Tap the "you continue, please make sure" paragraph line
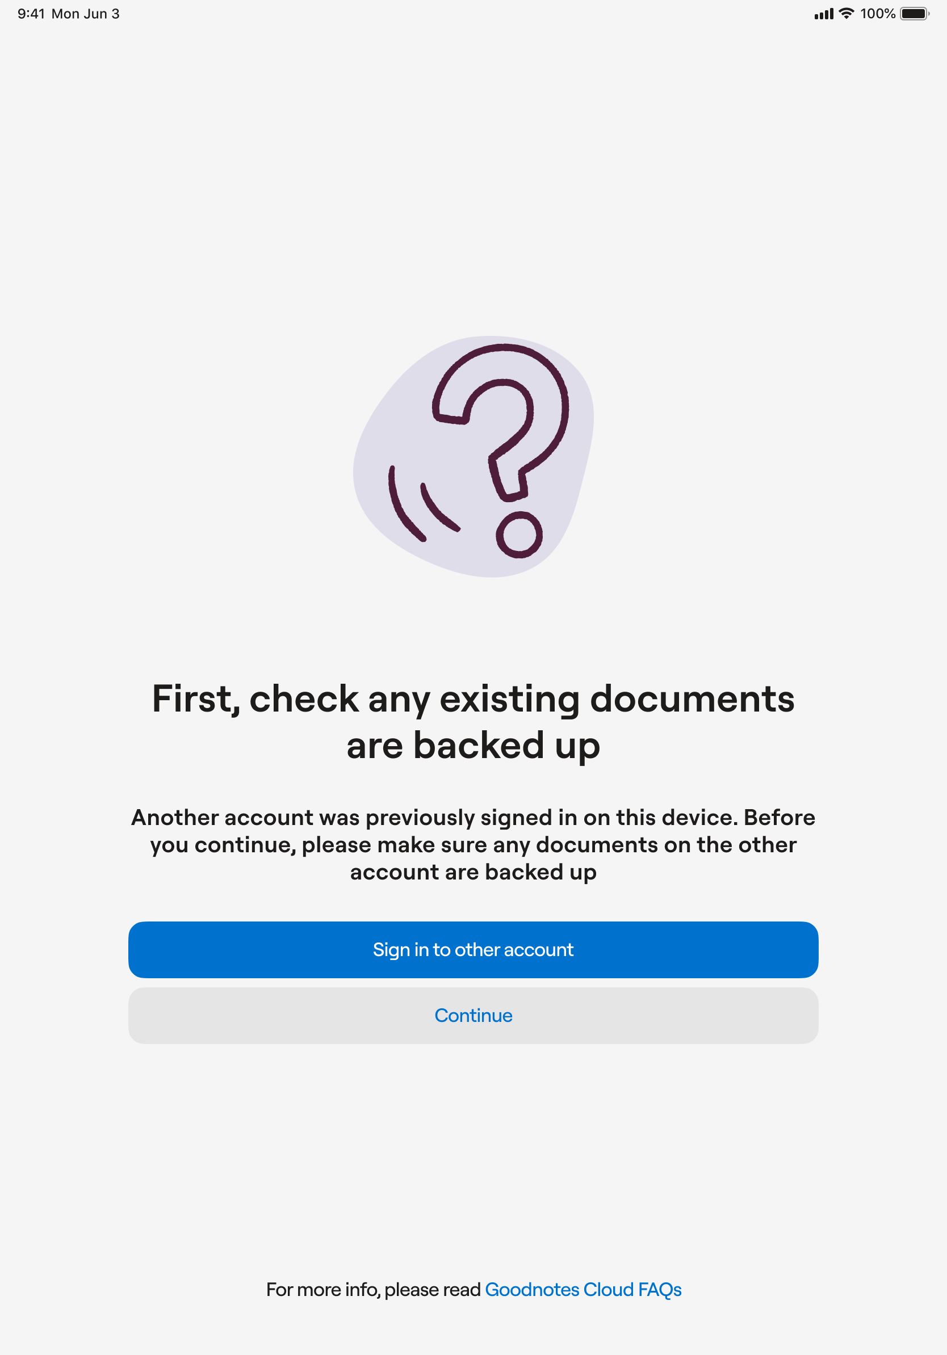The image size is (947, 1355). (473, 845)
